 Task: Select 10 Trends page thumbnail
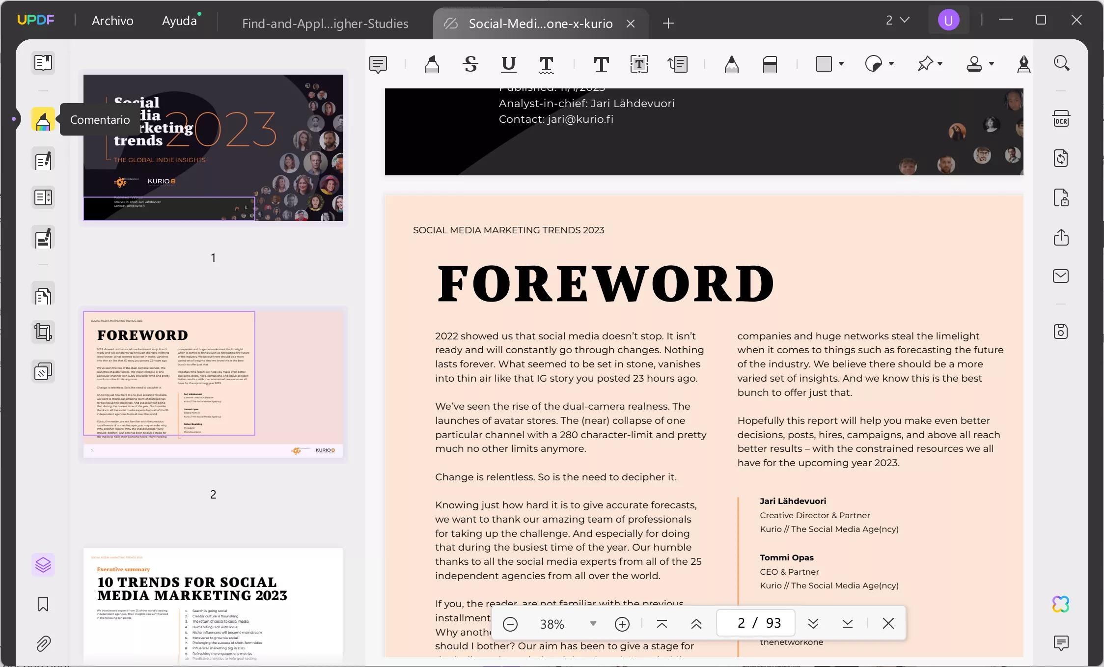[x=213, y=606]
